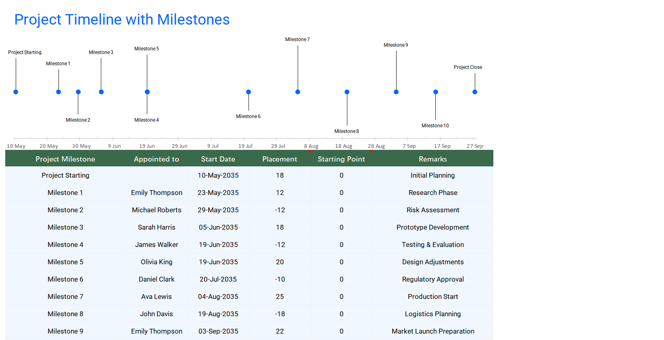The width and height of the screenshot is (664, 340).
Task: Select the Production Start remark cell
Action: [433, 296]
